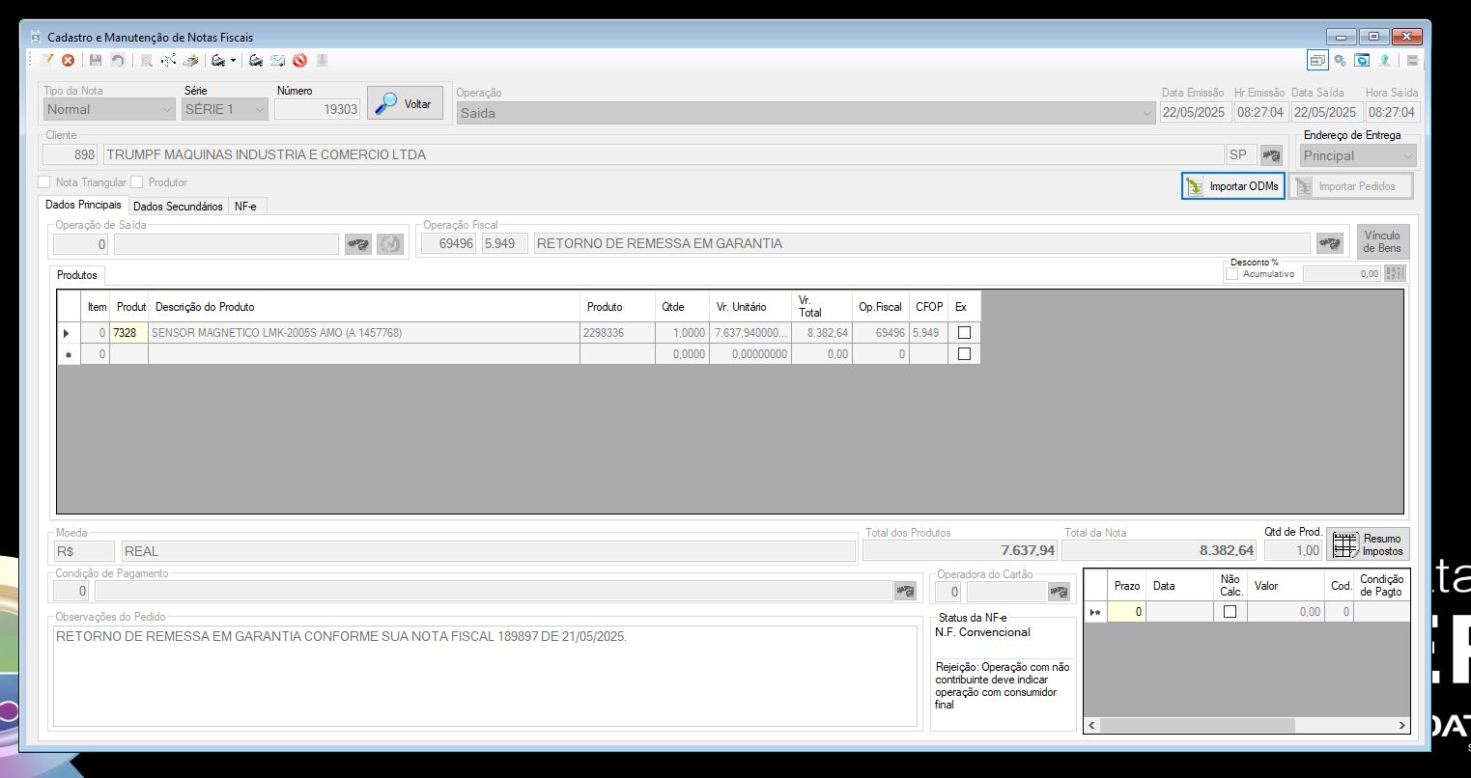Image resolution: width=1471 pixels, height=778 pixels.
Task: Open the Operação Saída dropdown
Action: tap(806, 113)
